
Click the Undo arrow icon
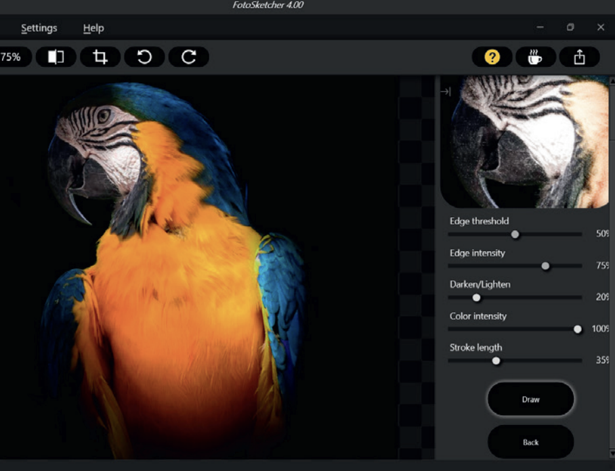144,58
